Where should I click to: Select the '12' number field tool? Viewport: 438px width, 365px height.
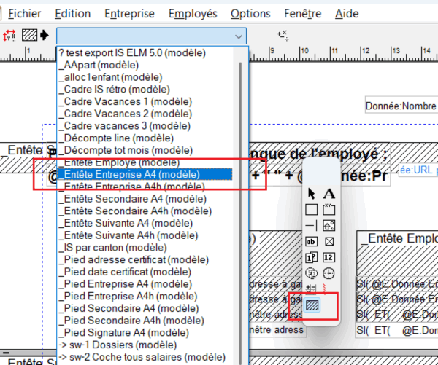point(328,257)
